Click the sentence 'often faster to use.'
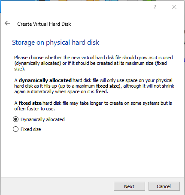The image size is (185, 195). pos(34,109)
